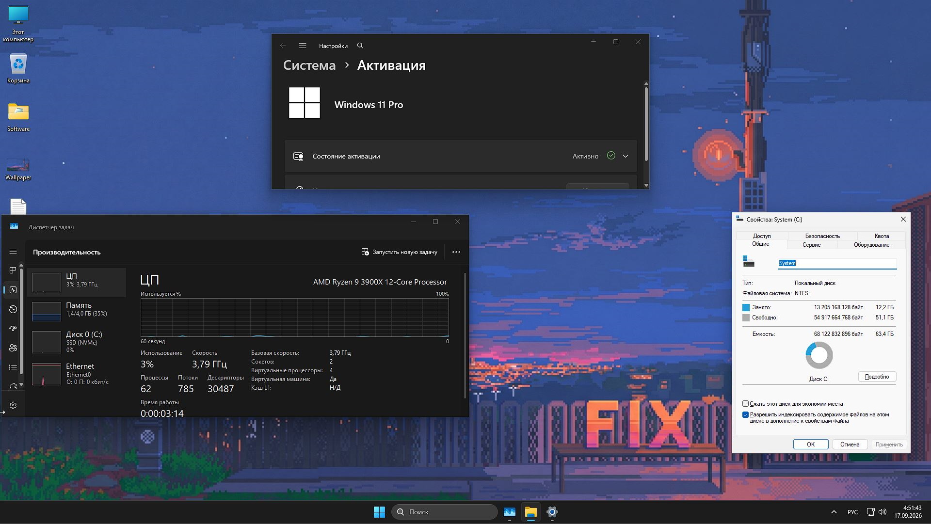
Task: Click Task Manager taskbar icon
Action: coord(510,512)
